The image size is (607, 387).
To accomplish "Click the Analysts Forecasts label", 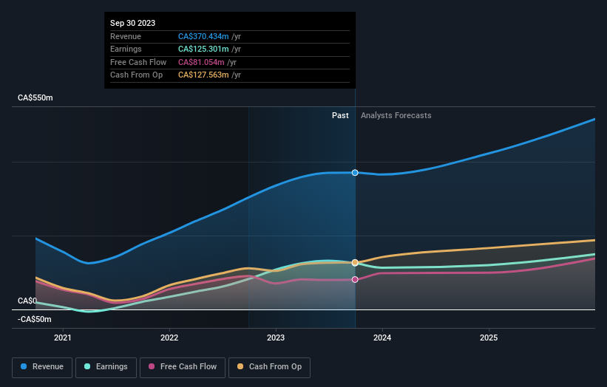I will (396, 116).
